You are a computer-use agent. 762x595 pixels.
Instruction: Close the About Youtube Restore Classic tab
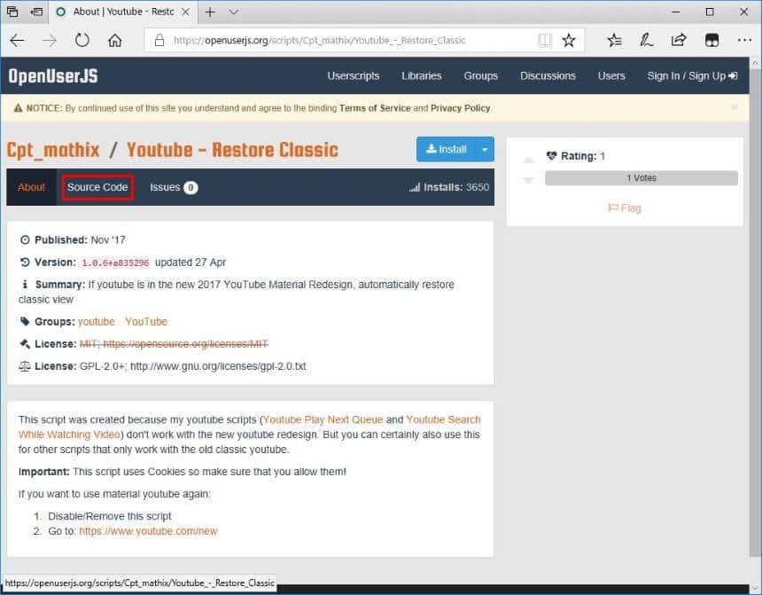(186, 12)
